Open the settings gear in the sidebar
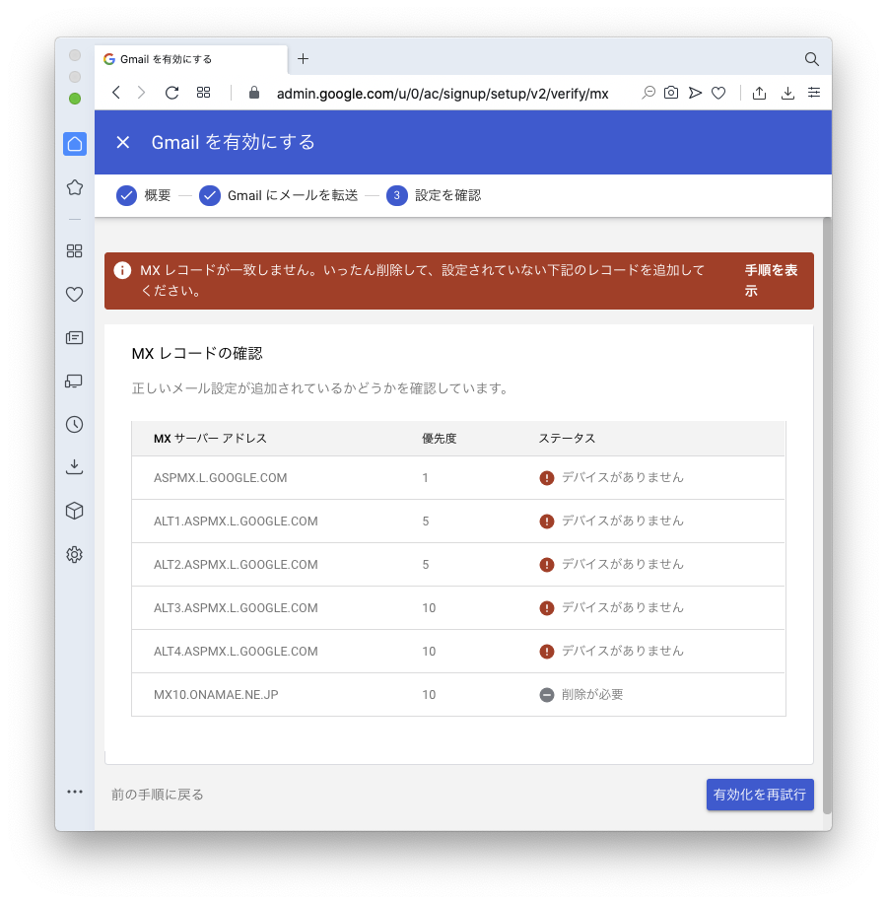Screen dimensions: 887x904 (75, 555)
